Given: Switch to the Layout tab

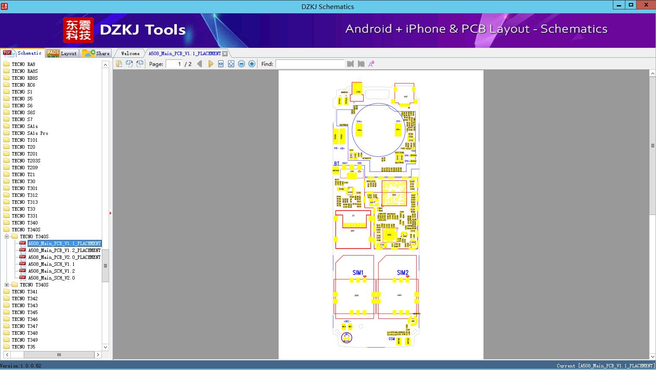Looking at the screenshot, I should [x=62, y=53].
